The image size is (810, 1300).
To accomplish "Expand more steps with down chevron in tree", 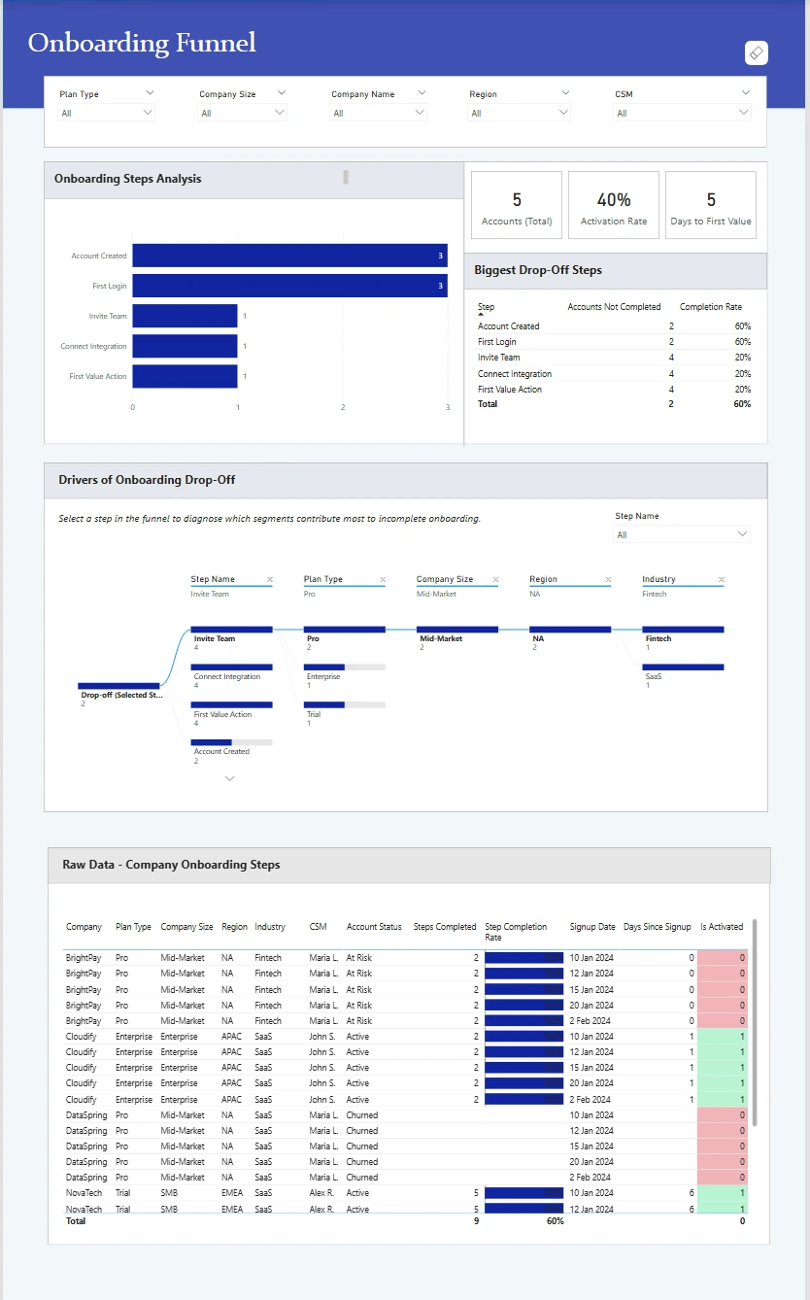I will tap(230, 778).
